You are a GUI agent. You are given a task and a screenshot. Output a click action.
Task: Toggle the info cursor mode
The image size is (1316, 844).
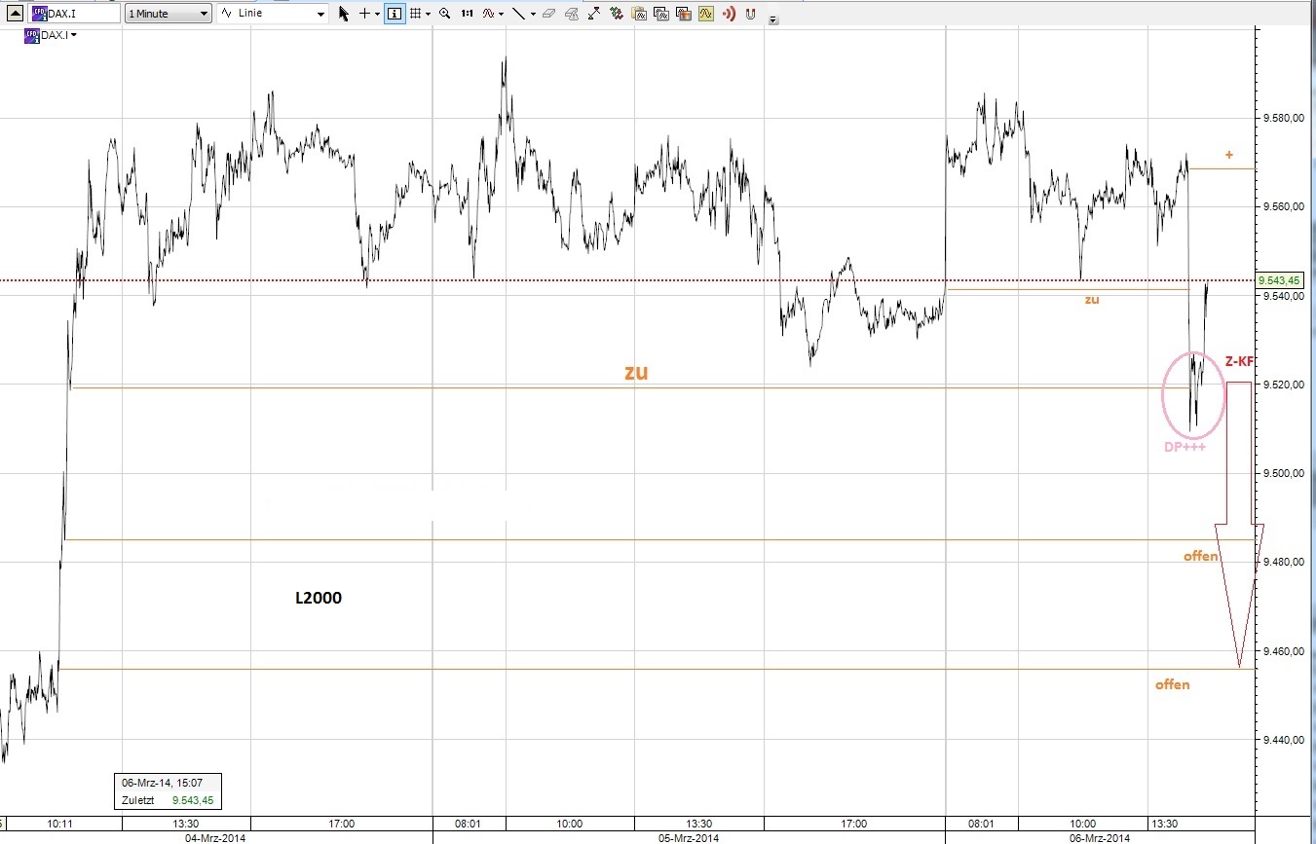coord(394,14)
